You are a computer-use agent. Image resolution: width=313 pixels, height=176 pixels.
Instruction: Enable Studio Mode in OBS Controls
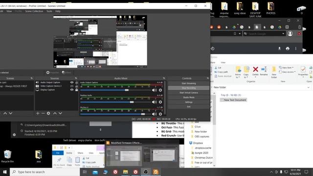coord(189,97)
